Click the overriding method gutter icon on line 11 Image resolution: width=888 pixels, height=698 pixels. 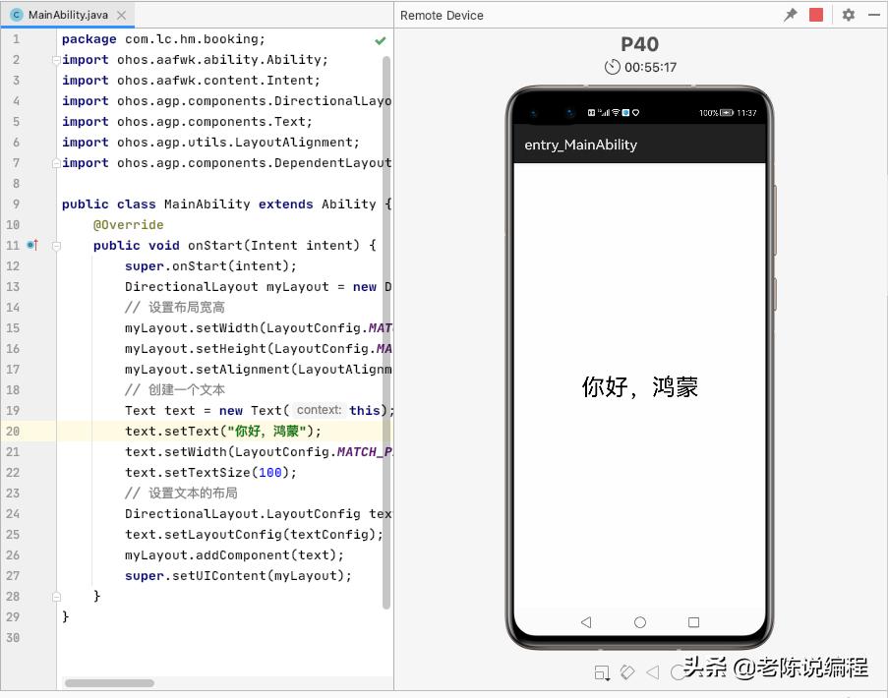pyautogui.click(x=30, y=245)
